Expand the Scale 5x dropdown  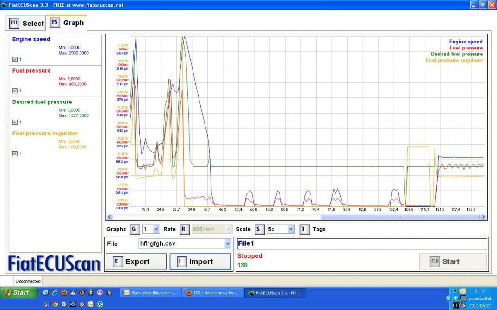[x=291, y=229]
